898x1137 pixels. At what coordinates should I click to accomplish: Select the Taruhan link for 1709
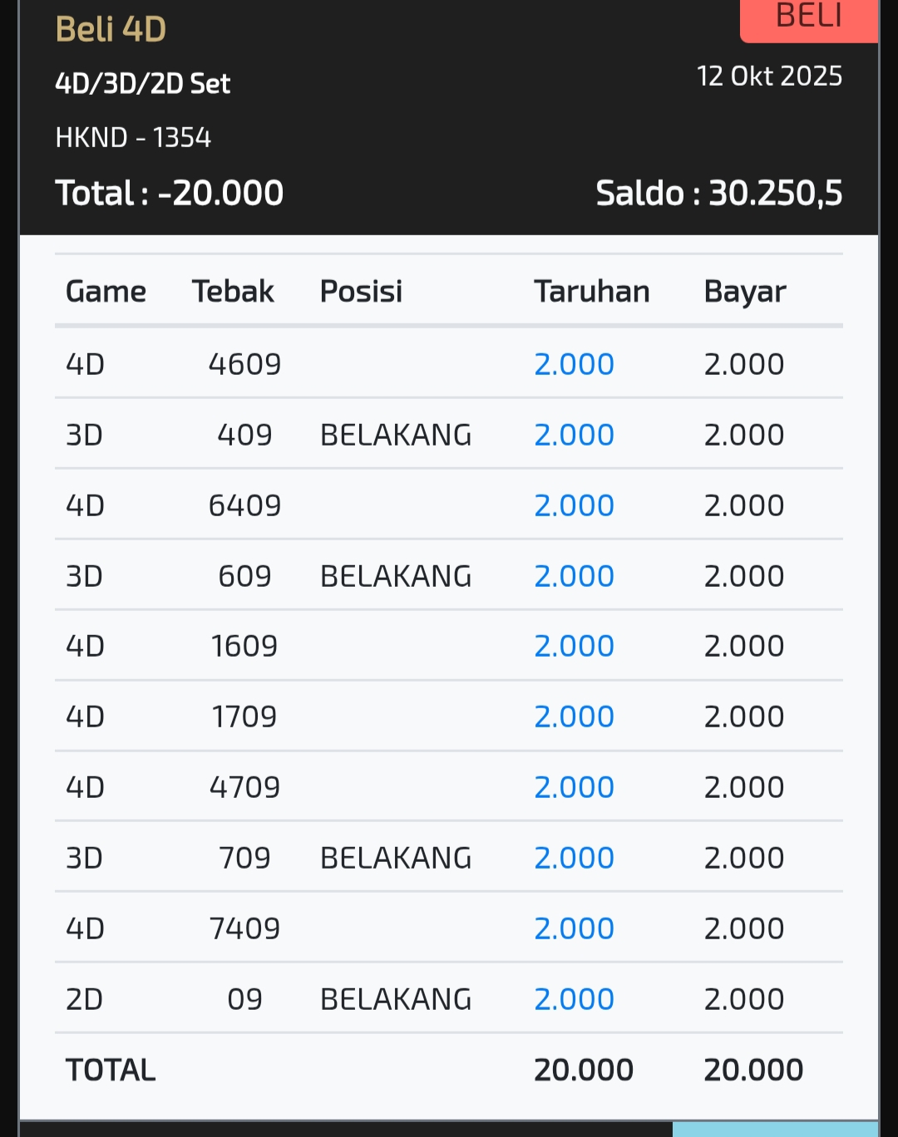tap(574, 716)
